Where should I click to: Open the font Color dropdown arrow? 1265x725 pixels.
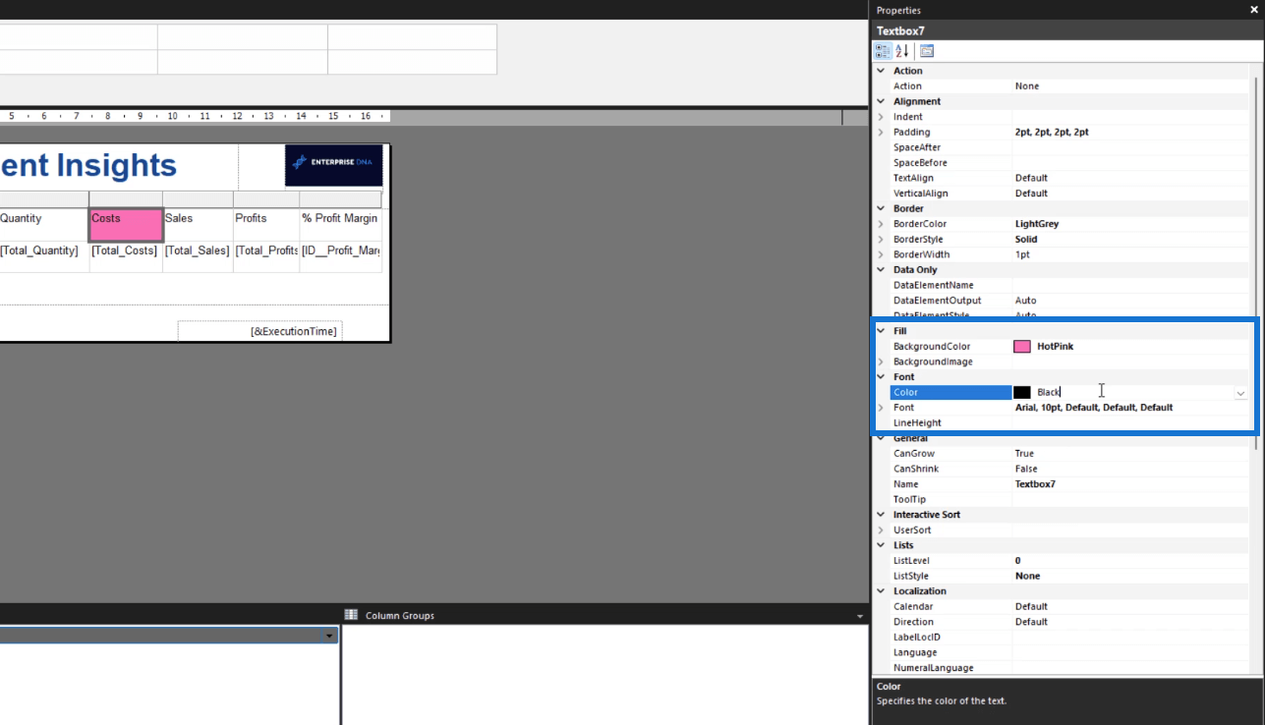pyautogui.click(x=1240, y=393)
